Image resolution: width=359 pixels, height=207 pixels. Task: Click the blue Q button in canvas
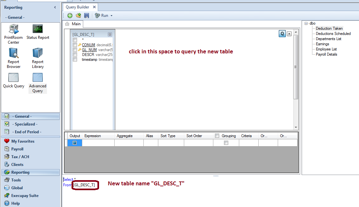pos(282,34)
